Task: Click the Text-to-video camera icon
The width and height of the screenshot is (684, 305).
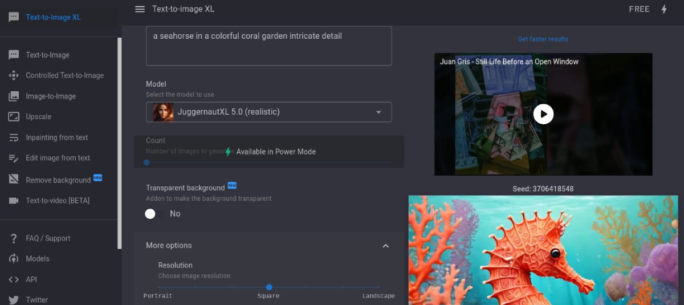Action: [x=14, y=201]
